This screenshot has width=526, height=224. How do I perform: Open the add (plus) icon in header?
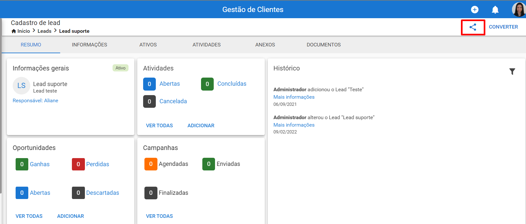click(x=475, y=10)
